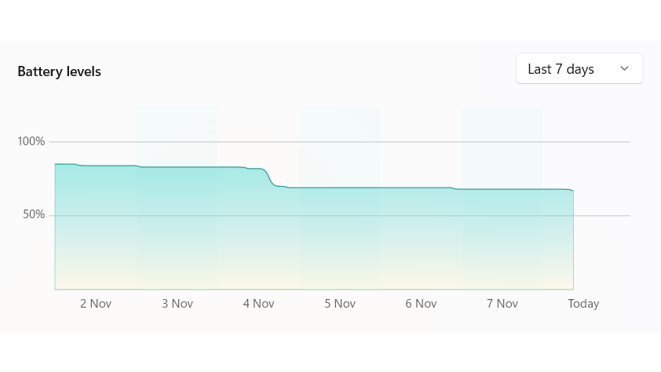Select the 7 Nov date label
Viewport: 661px width, 372px height.
(502, 304)
